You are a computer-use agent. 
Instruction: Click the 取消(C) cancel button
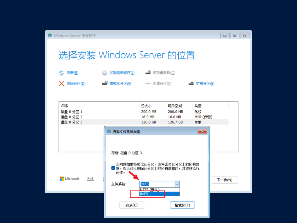(131, 205)
